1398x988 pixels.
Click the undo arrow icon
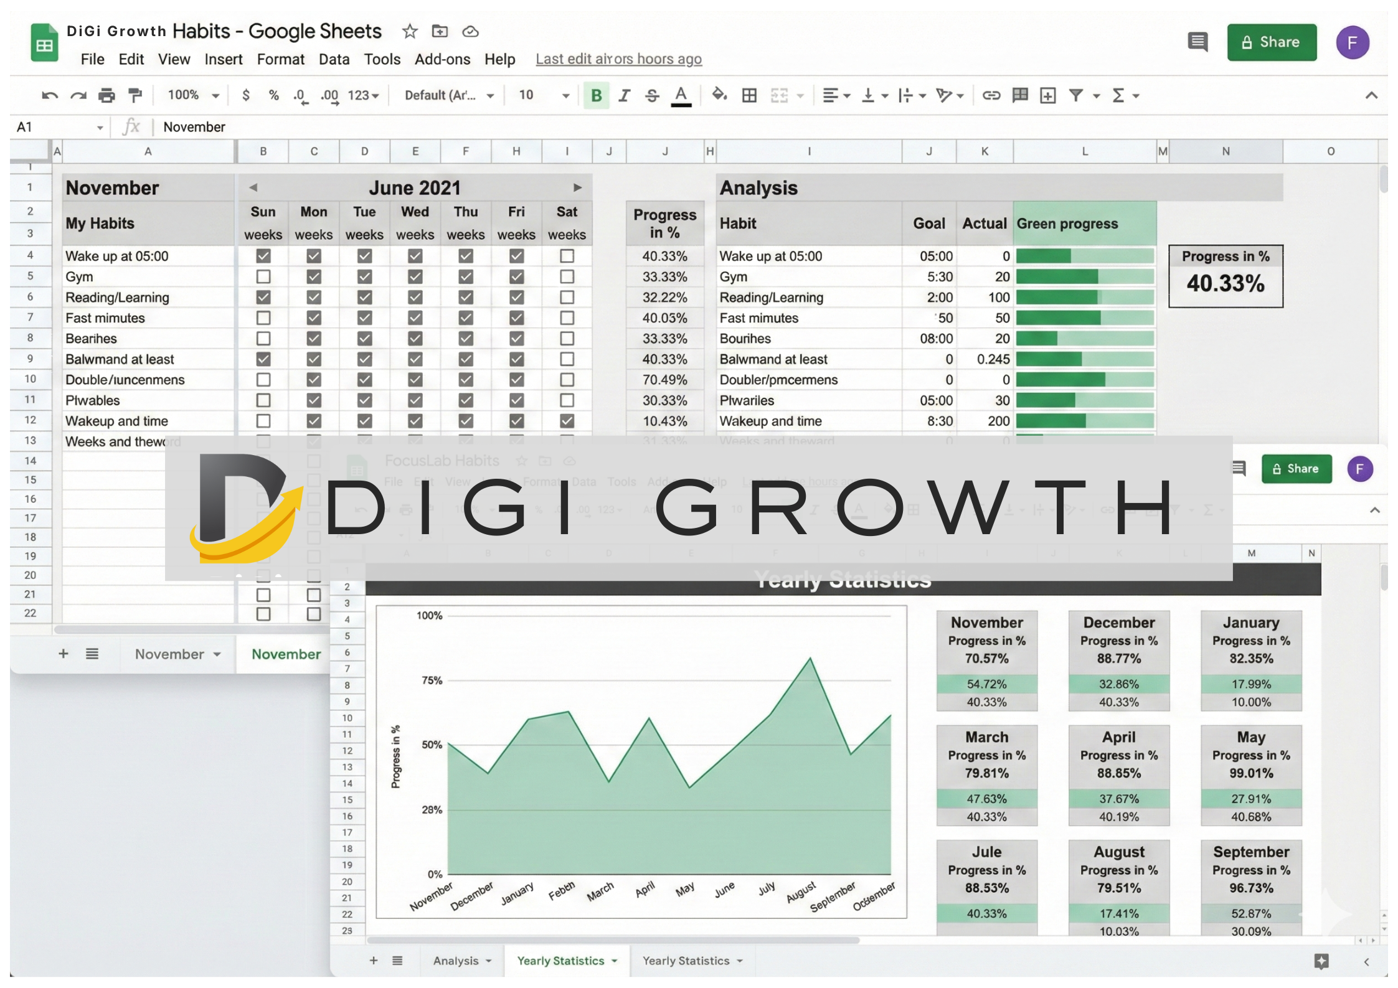point(49,95)
